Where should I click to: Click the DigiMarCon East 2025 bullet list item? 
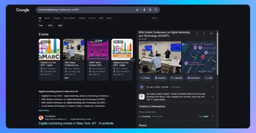(x=76, y=96)
